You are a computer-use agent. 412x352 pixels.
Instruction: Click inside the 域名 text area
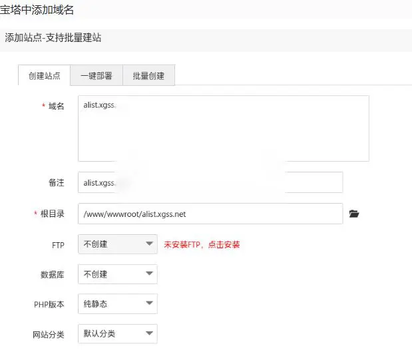(x=224, y=128)
